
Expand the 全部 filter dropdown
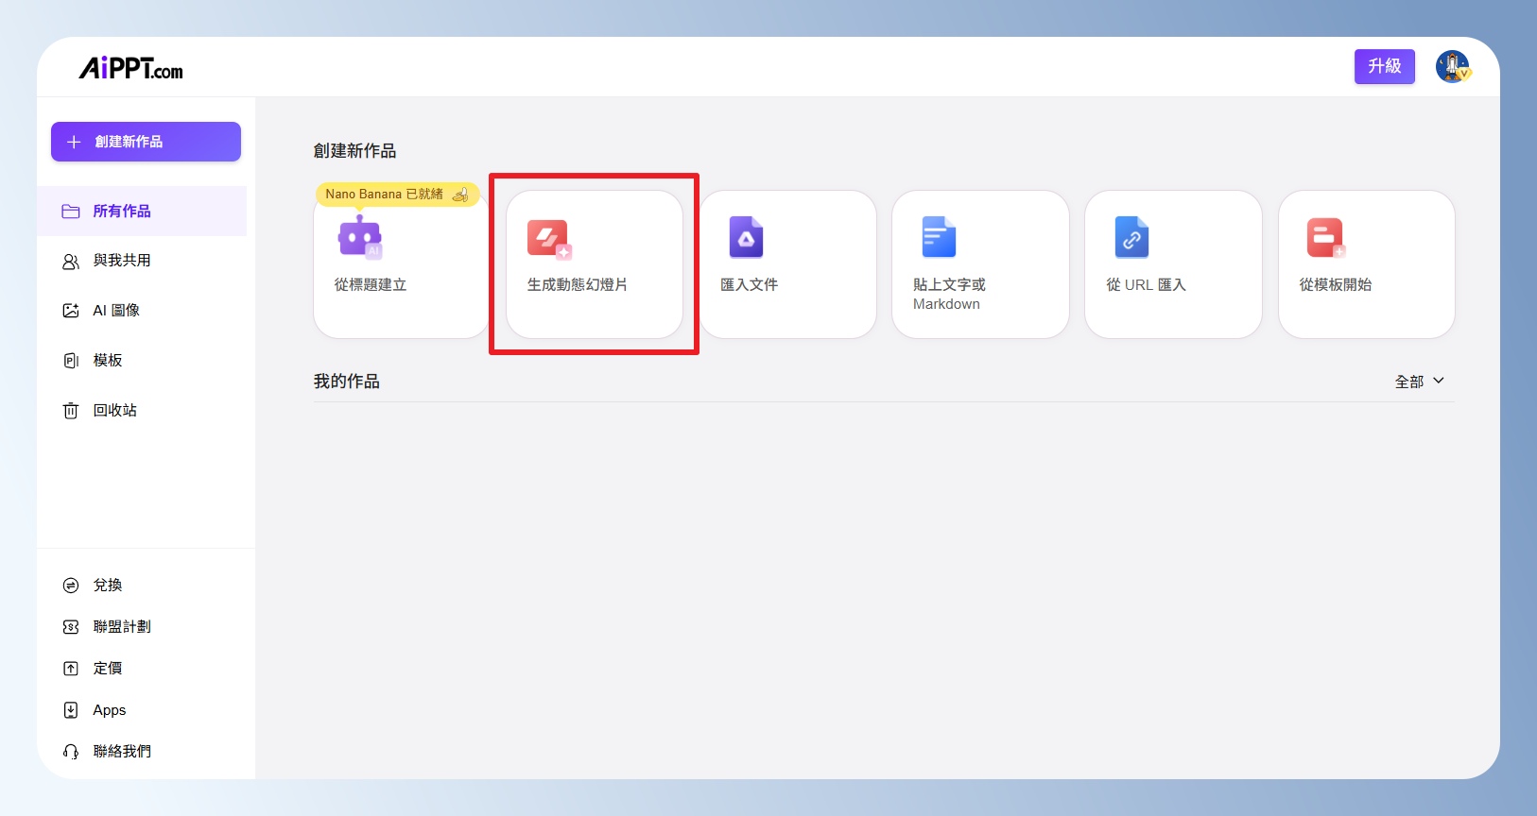1419,382
